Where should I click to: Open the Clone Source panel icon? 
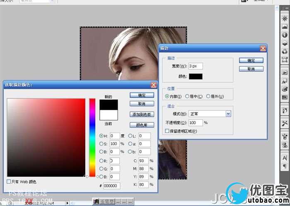pos(285,145)
